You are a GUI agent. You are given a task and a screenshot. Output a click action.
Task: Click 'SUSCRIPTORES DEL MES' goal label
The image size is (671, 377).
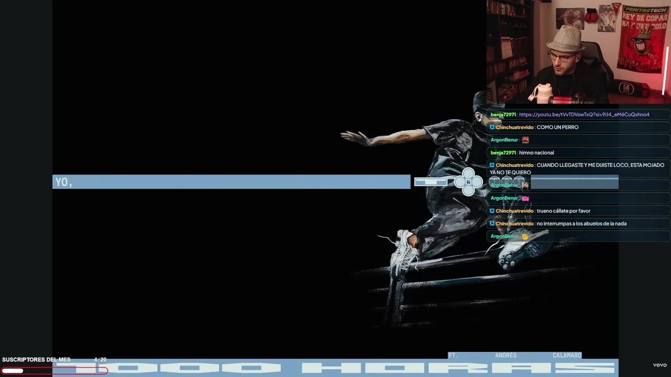[x=36, y=360]
